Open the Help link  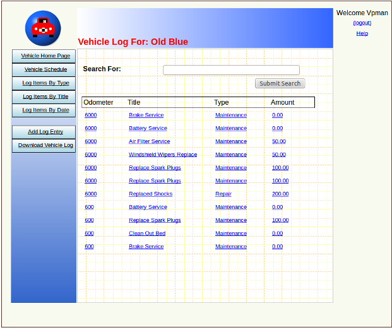(362, 33)
